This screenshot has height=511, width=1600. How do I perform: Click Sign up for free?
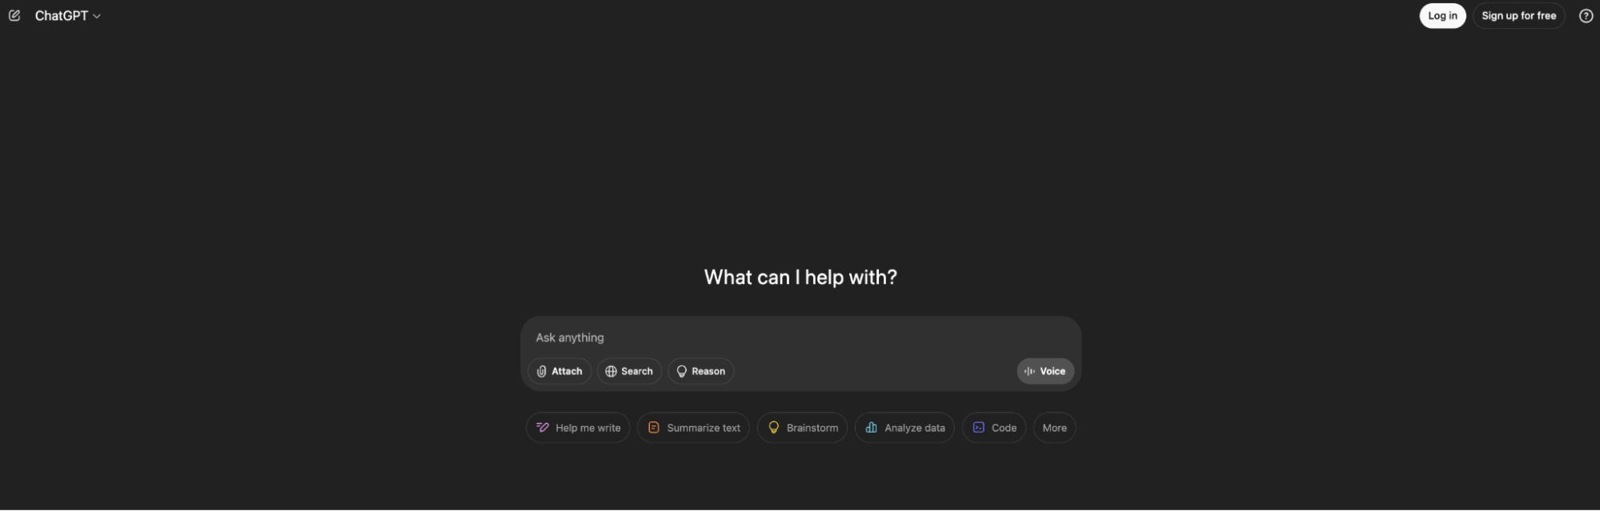pyautogui.click(x=1518, y=16)
